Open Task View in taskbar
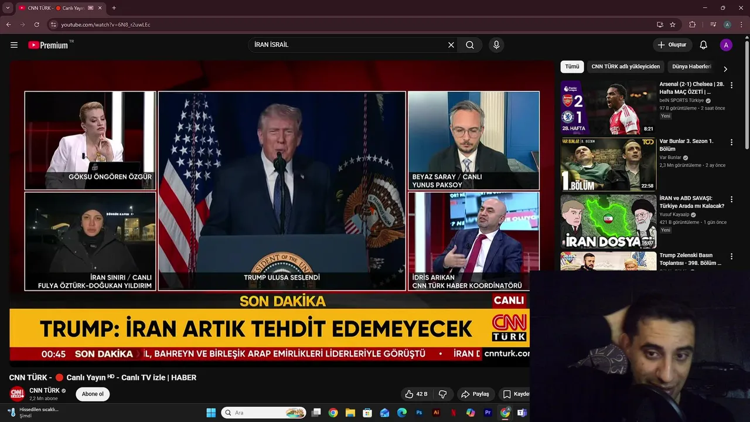The image size is (750, 422). click(x=316, y=413)
